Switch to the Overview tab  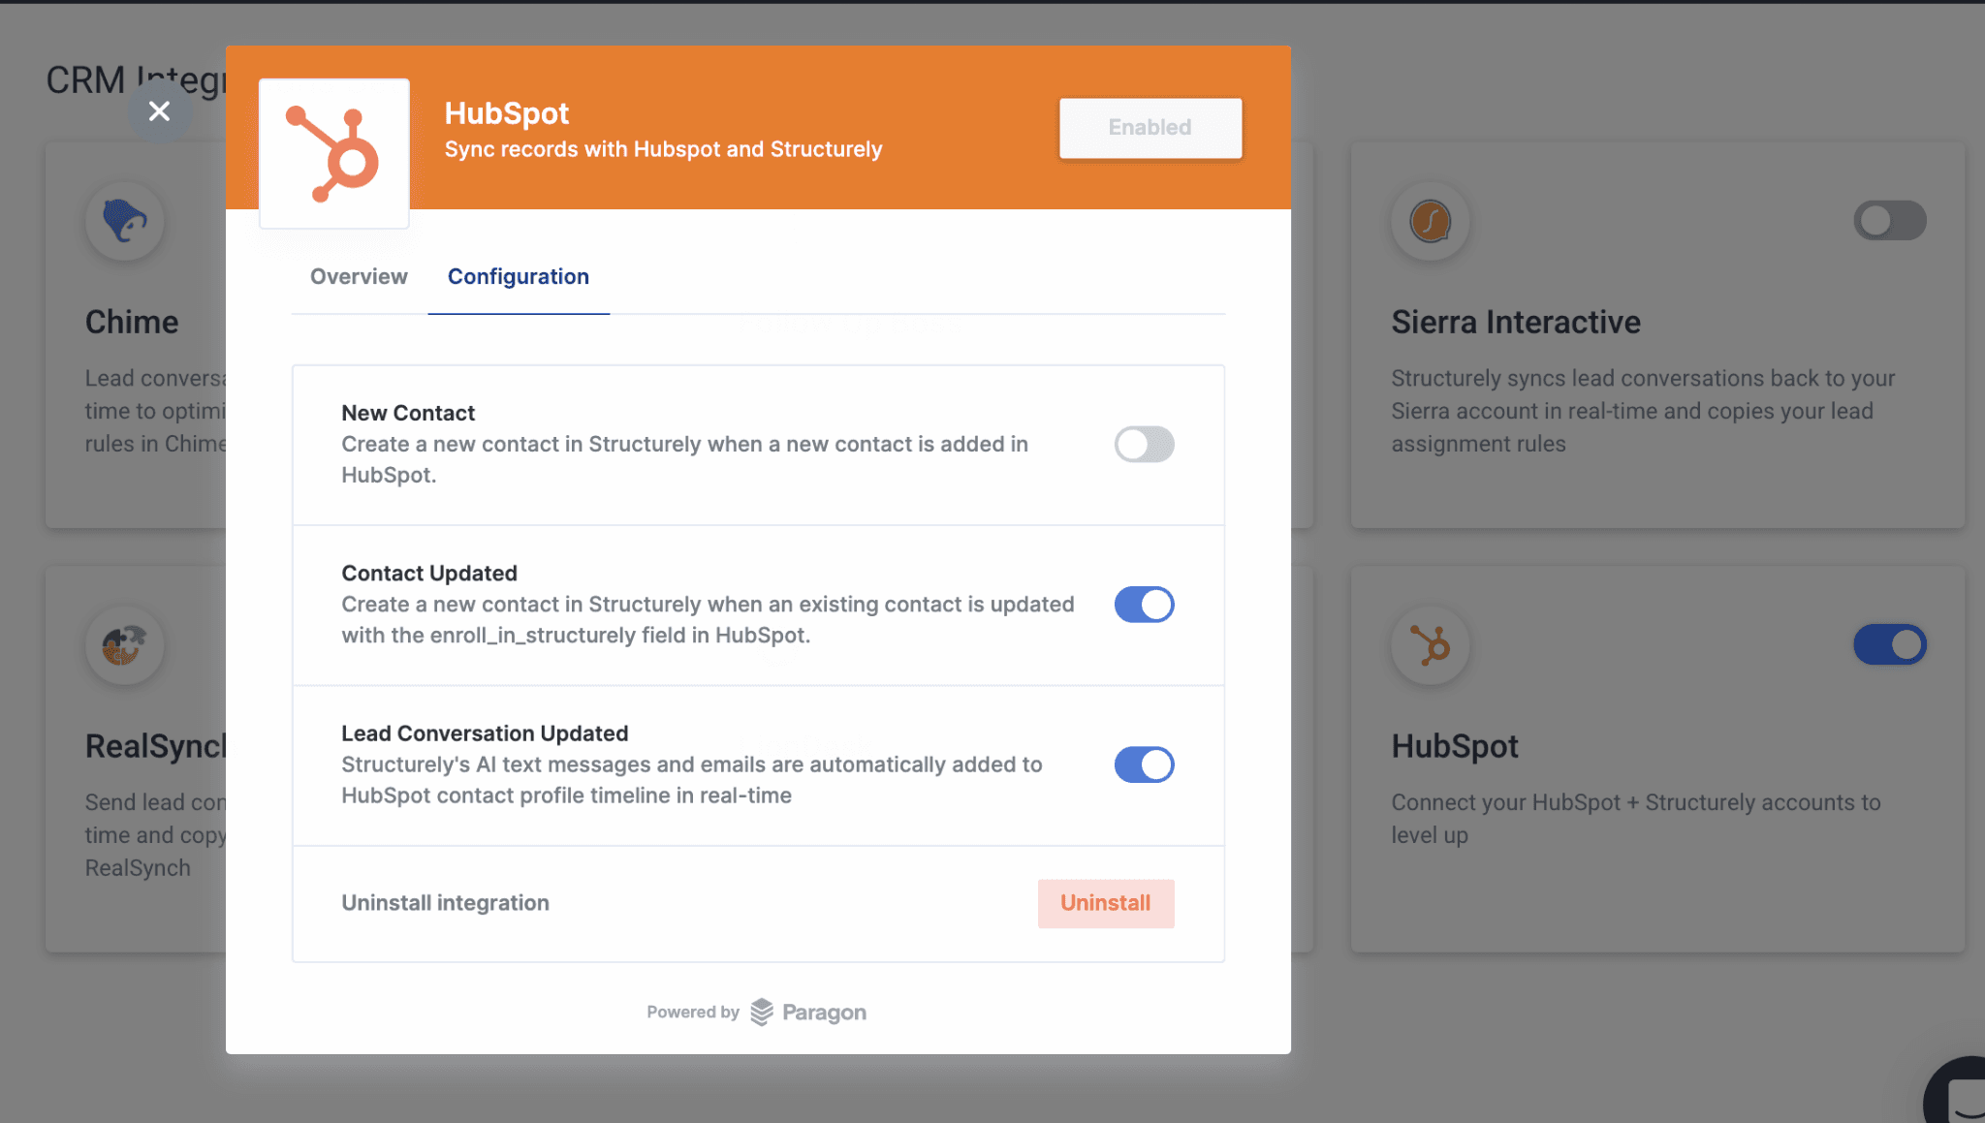point(359,277)
